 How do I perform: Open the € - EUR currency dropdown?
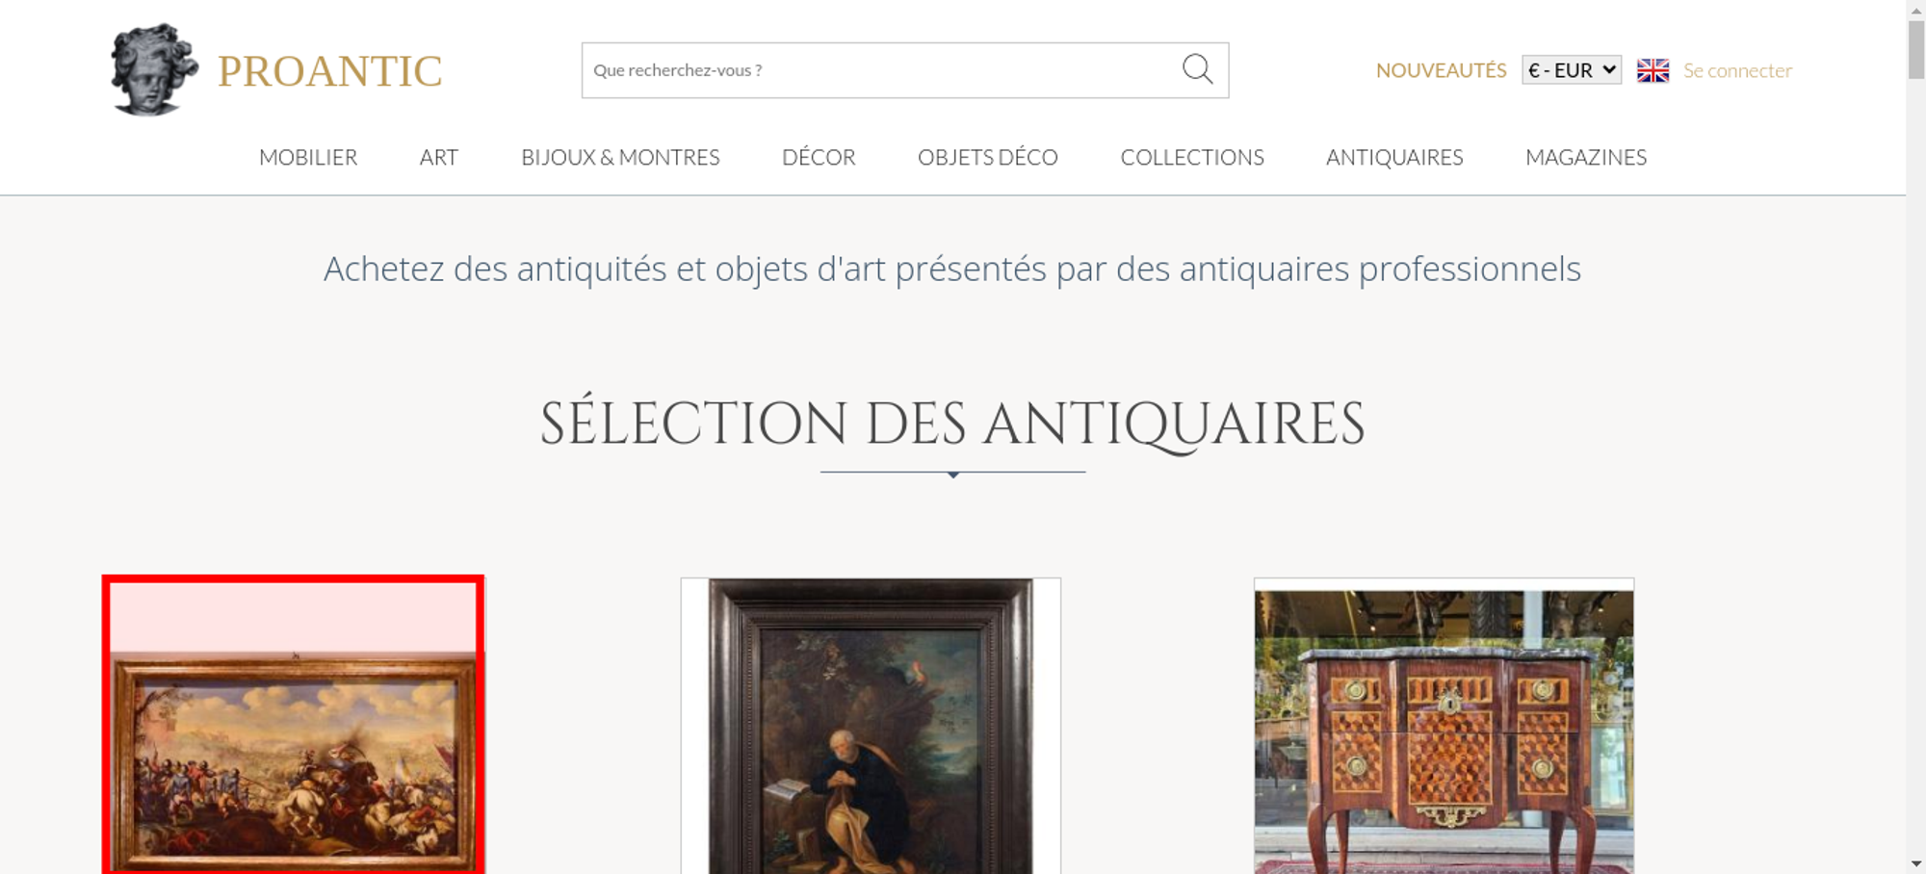tap(1572, 70)
